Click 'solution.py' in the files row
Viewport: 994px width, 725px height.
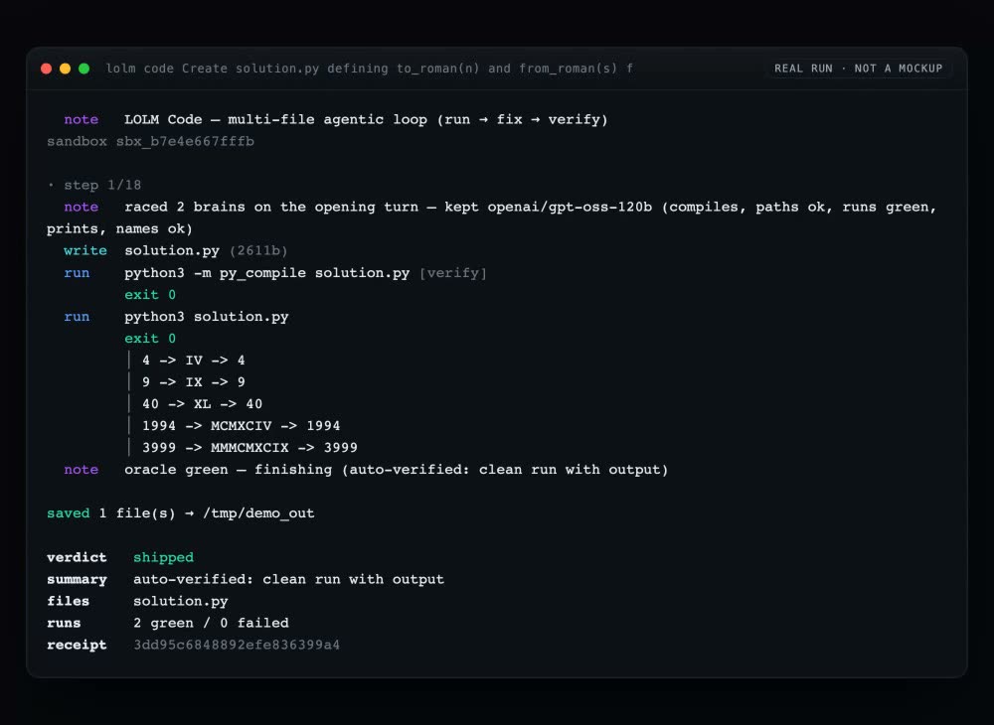point(181,602)
